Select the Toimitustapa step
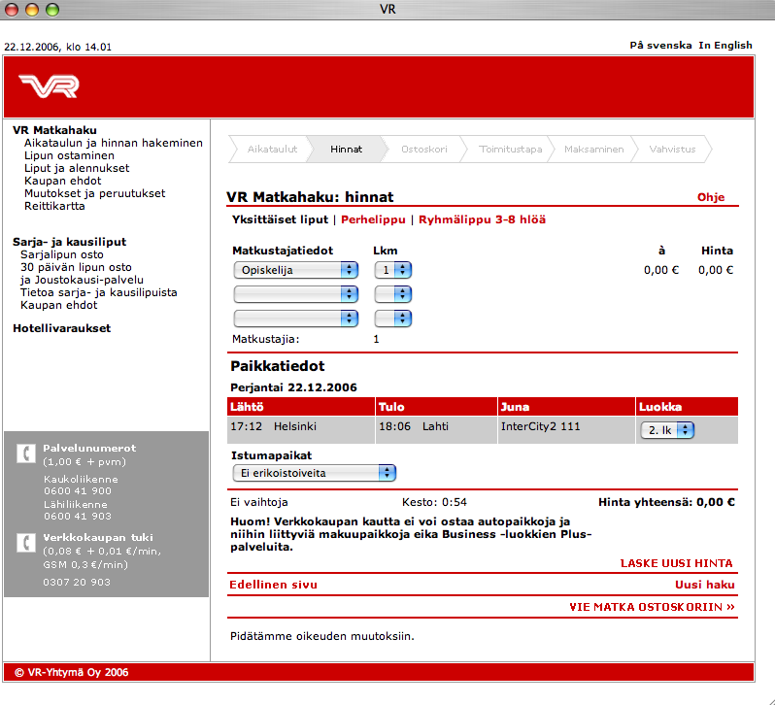 tap(510, 150)
